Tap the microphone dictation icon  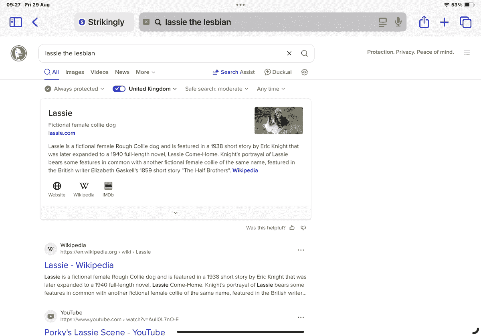(x=398, y=22)
